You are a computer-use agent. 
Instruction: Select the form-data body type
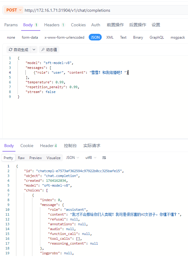[x=30, y=37]
